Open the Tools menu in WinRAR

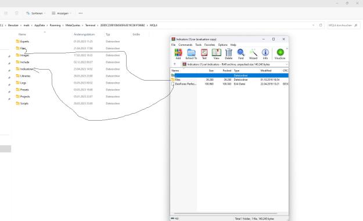click(199, 45)
